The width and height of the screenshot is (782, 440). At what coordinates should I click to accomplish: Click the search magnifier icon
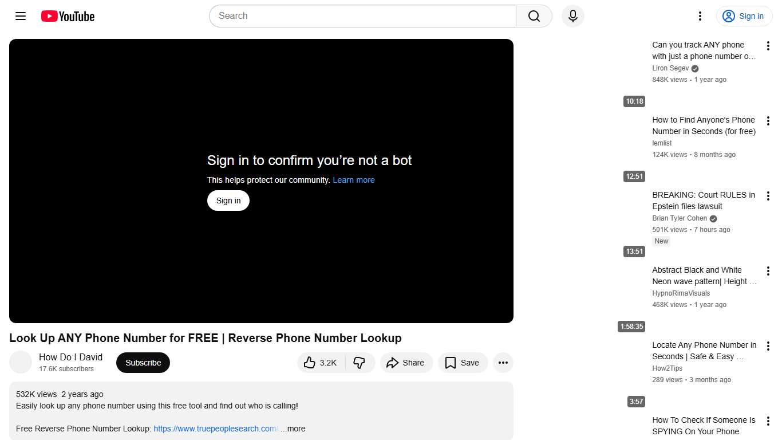(x=533, y=16)
